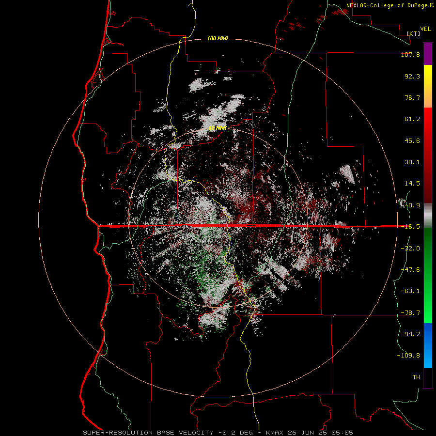Screen dimensions: 436x436
Task: Click the 100 NMI range ring label
Action: (218, 38)
